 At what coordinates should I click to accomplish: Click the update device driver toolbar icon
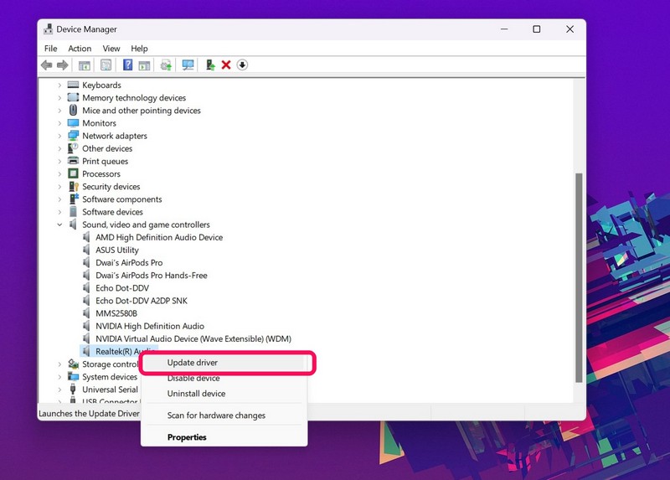[x=210, y=65]
